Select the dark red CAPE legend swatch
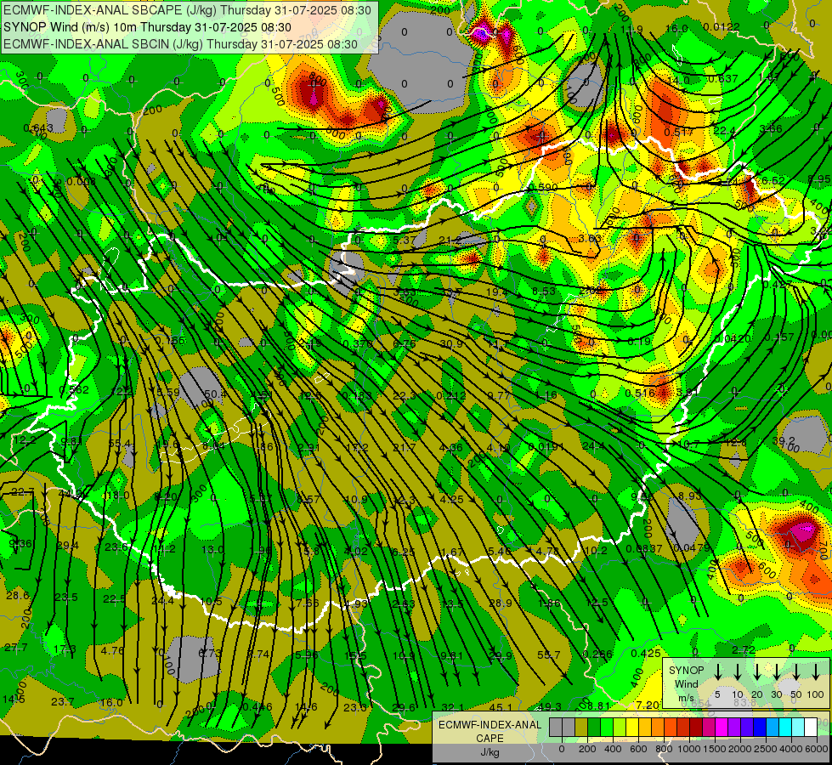Image resolution: width=832 pixels, height=765 pixels. coord(696,727)
